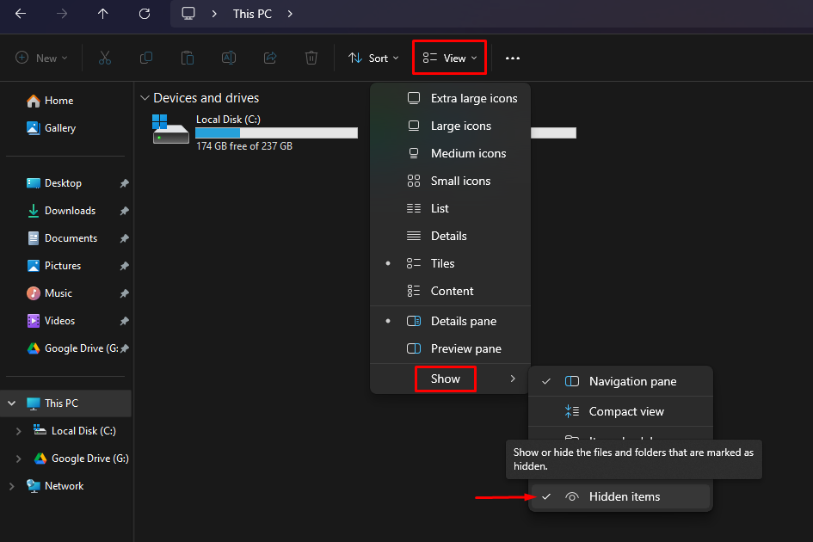
Task: Click the Share toolbar icon
Action: [270, 58]
